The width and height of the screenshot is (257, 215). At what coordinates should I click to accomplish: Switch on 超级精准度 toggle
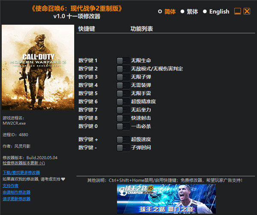pyautogui.click(x=123, y=101)
